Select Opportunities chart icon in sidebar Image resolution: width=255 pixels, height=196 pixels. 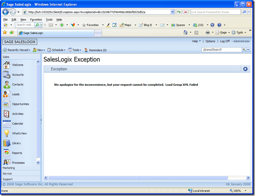point(6,104)
